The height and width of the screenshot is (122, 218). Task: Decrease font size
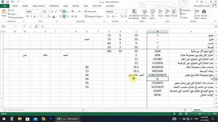[x=56, y=12]
